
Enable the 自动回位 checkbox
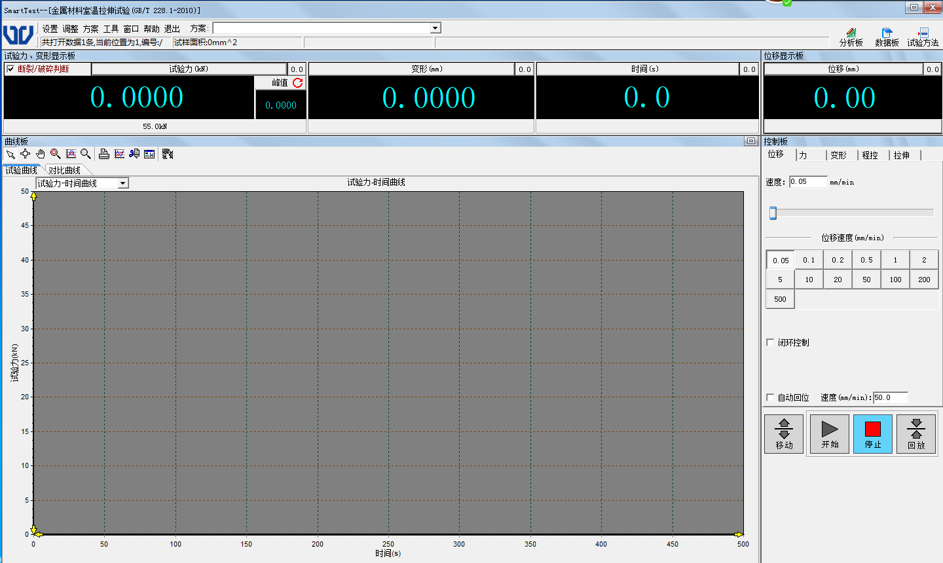pos(771,397)
